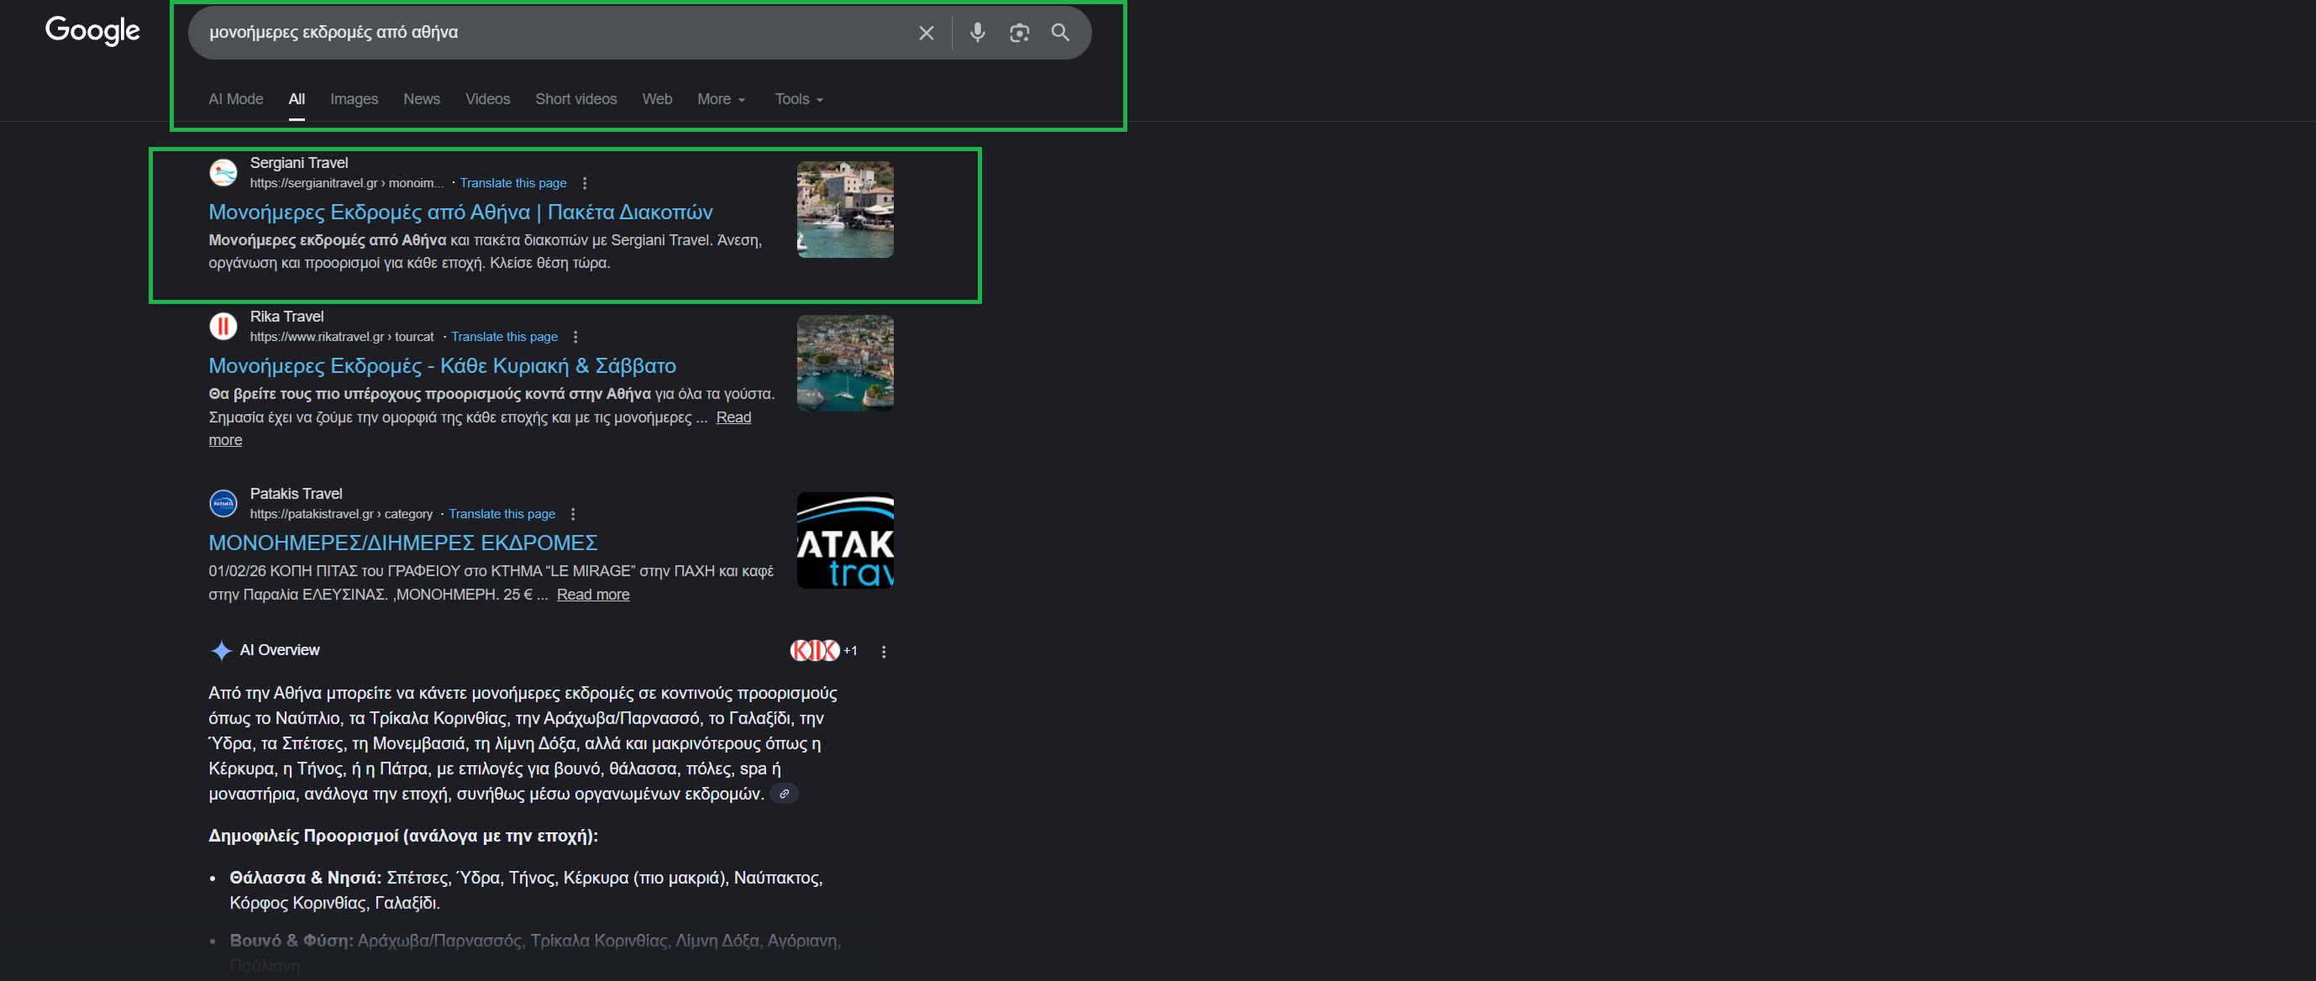
Task: Open AI Overview three-dot options menu
Action: tap(884, 652)
